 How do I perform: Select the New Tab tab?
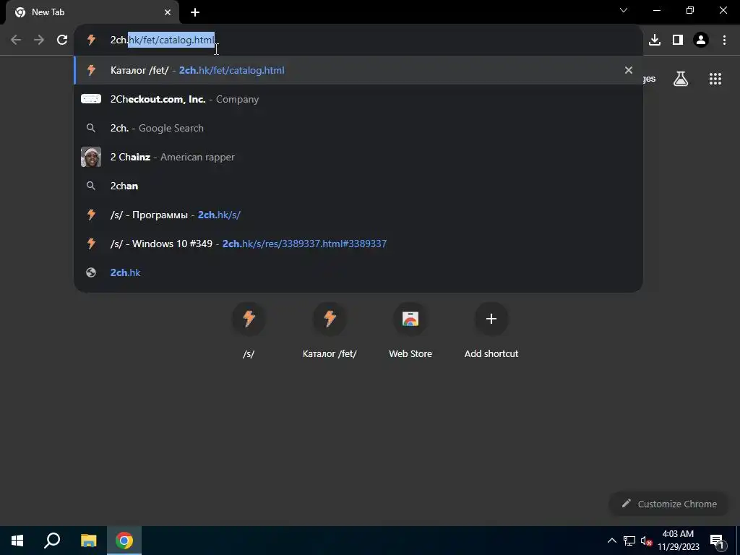click(x=92, y=12)
